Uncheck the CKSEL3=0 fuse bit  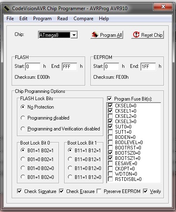click(110, 121)
